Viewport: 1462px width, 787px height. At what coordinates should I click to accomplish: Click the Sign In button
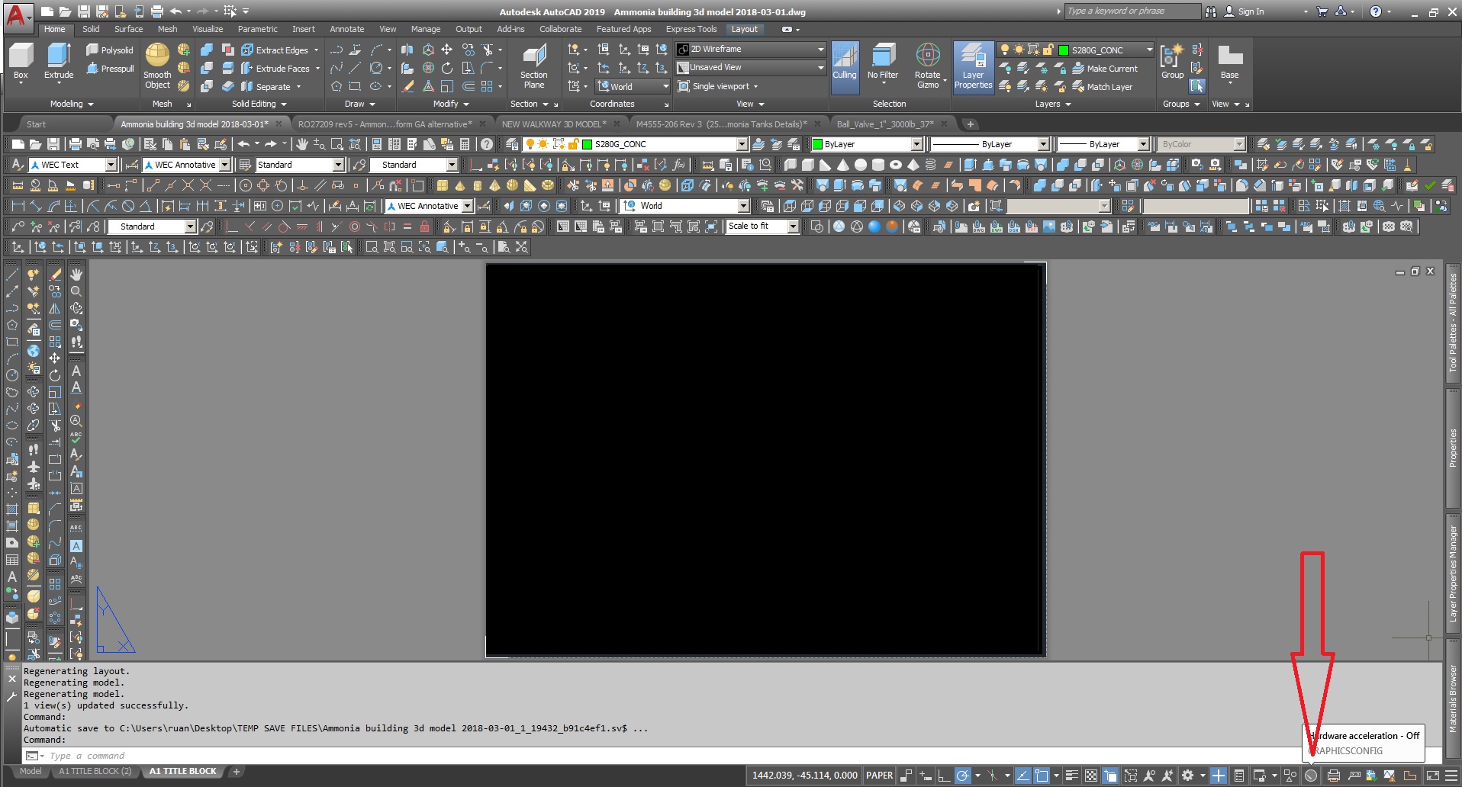1245,11
